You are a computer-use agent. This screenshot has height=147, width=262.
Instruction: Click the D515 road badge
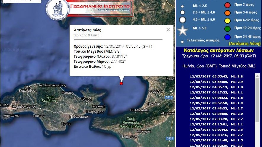tap(169, 97)
